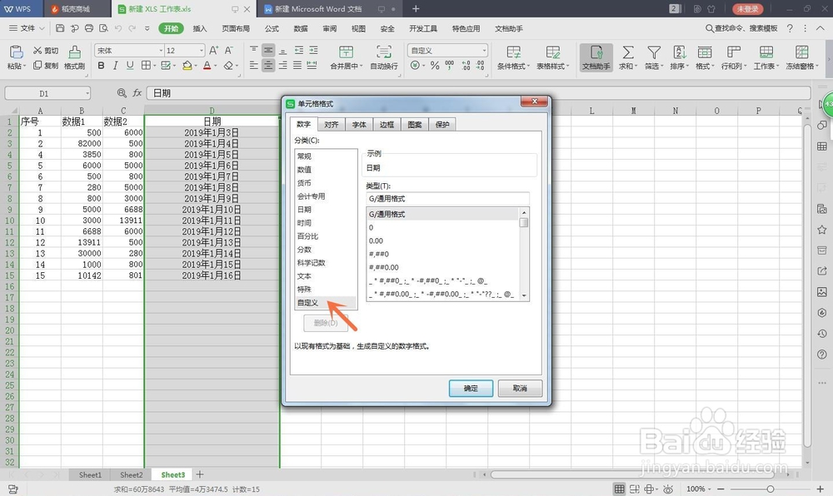Open the 文件 file menu
Viewport: 833px width, 496px height.
(x=27, y=28)
